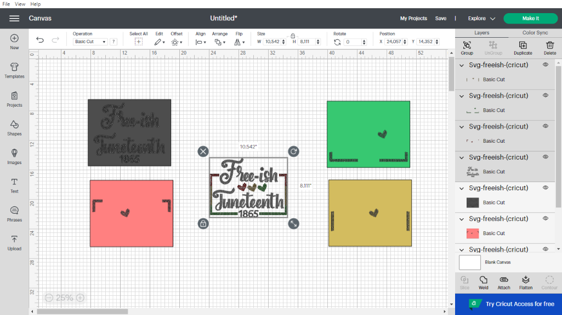Flatten the selected layers
The image size is (562, 315).
[x=526, y=283]
